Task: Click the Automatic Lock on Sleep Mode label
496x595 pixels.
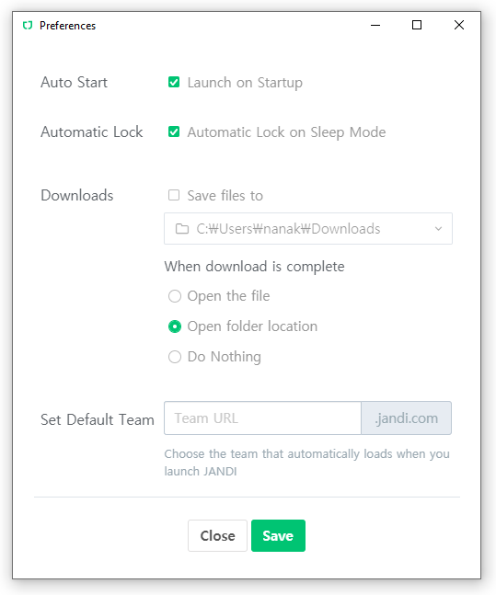Action: pos(286,132)
